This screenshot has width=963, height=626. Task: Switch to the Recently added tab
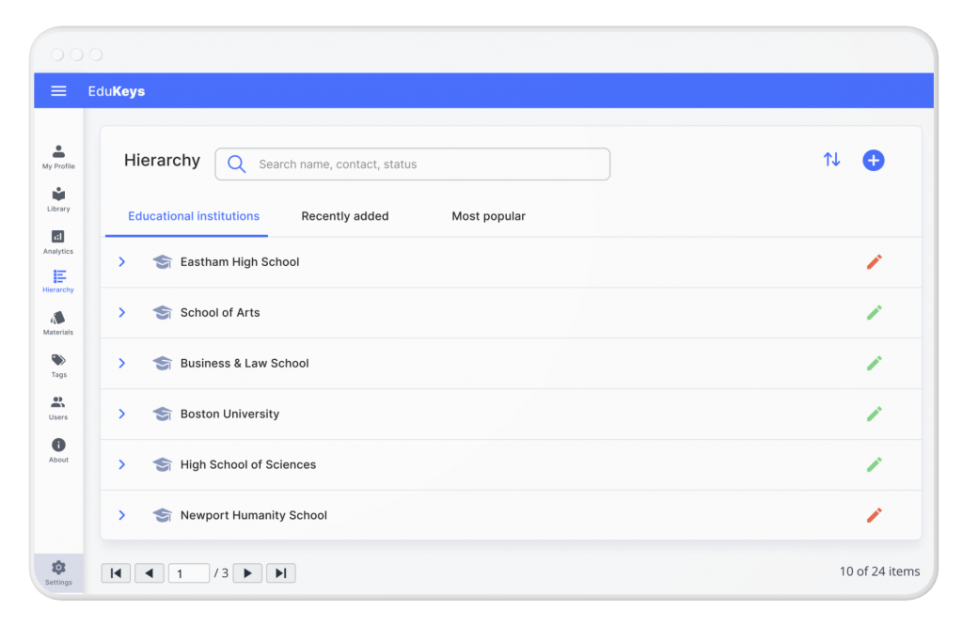tap(344, 216)
